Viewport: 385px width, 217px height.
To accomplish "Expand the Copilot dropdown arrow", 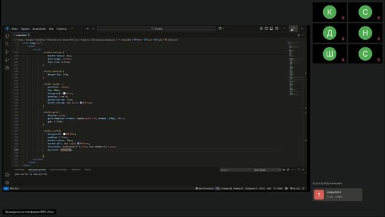I will (x=223, y=28).
